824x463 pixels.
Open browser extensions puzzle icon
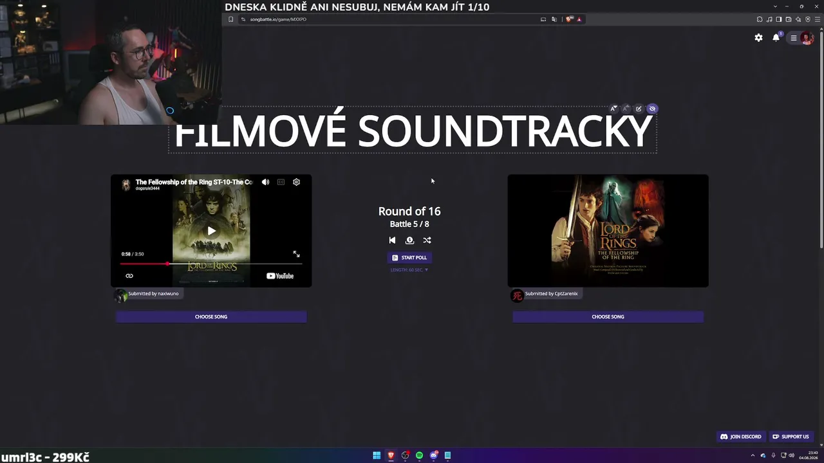point(760,19)
